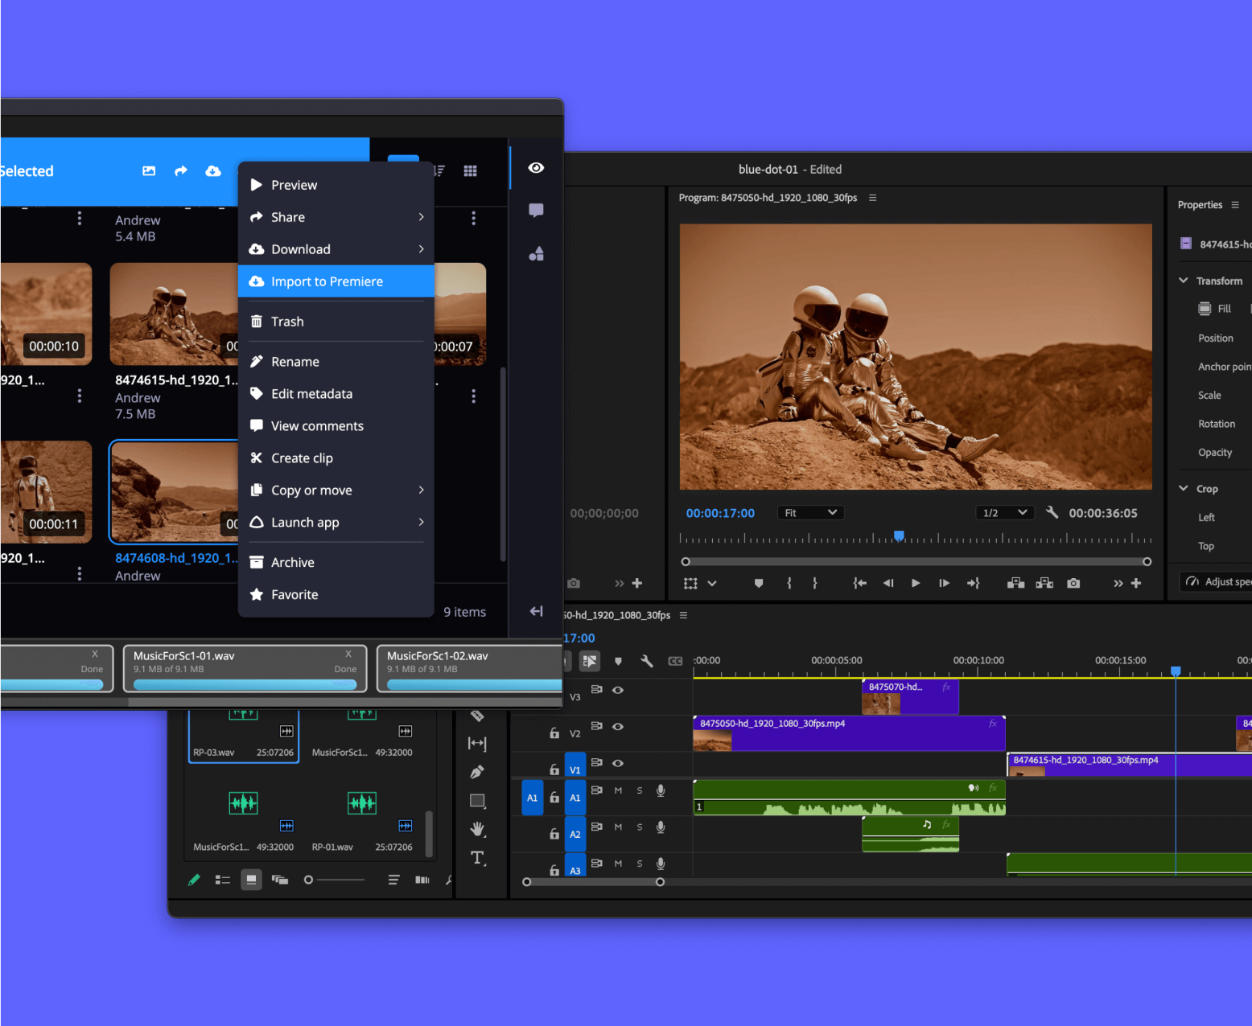This screenshot has width=1252, height=1026.
Task: Collapse the Transform section in Properties
Action: (1184, 281)
